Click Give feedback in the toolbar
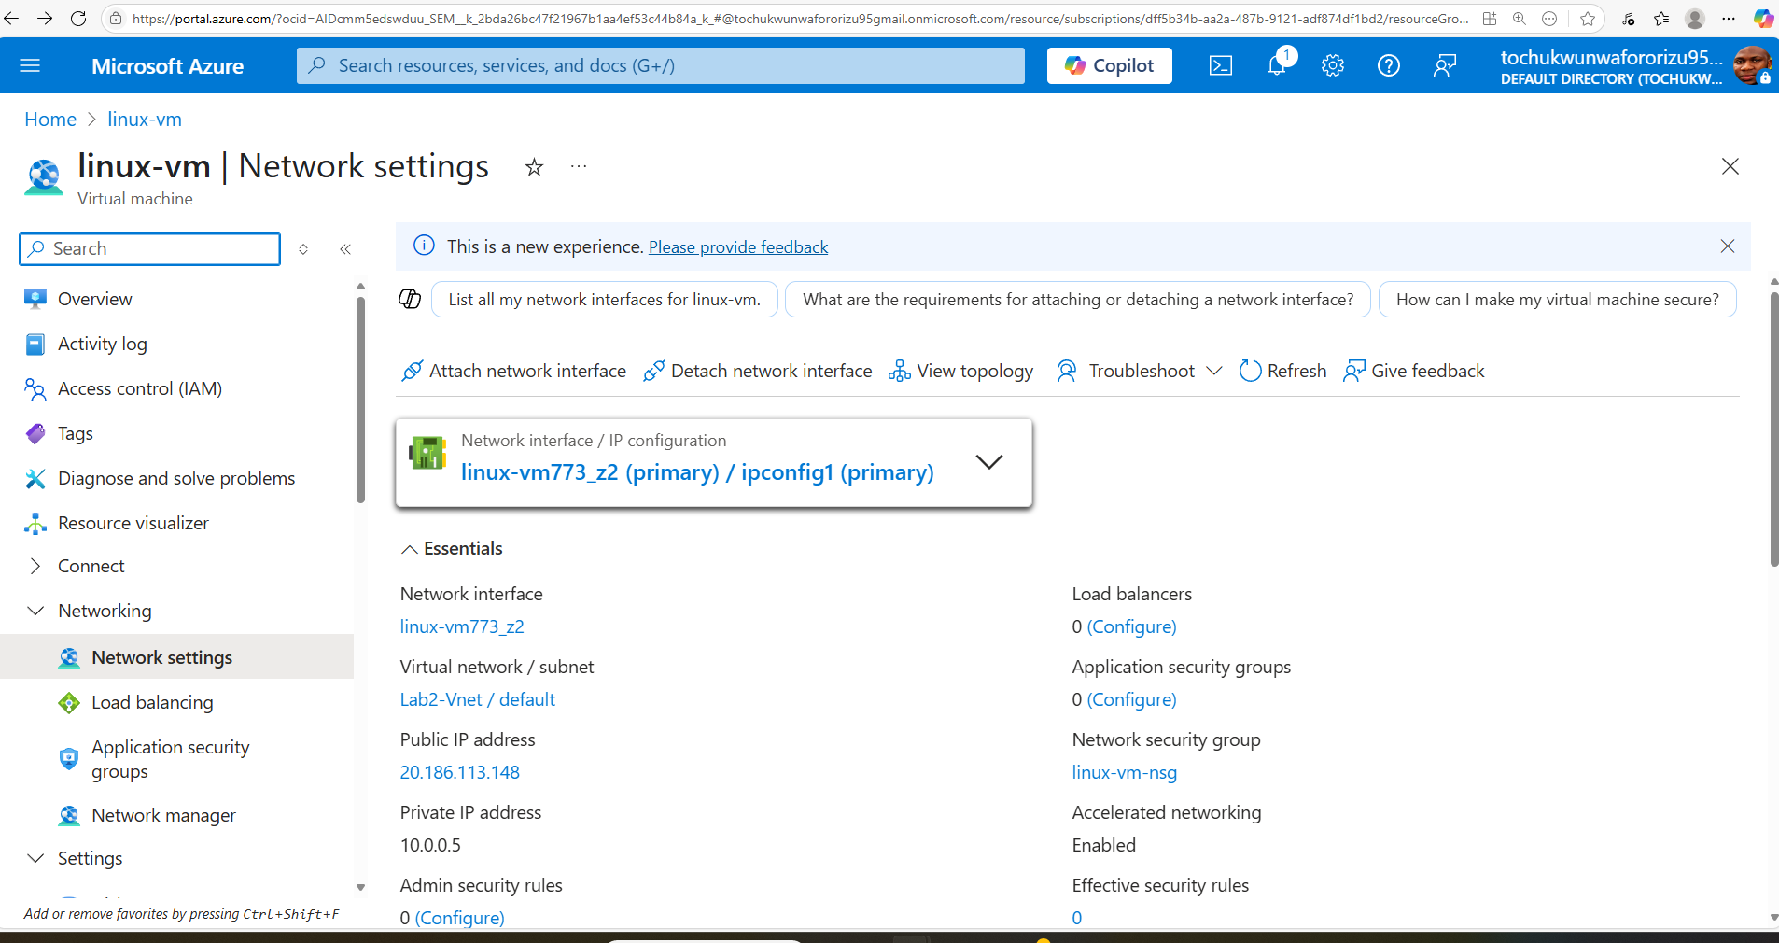This screenshot has width=1779, height=943. (x=1413, y=371)
